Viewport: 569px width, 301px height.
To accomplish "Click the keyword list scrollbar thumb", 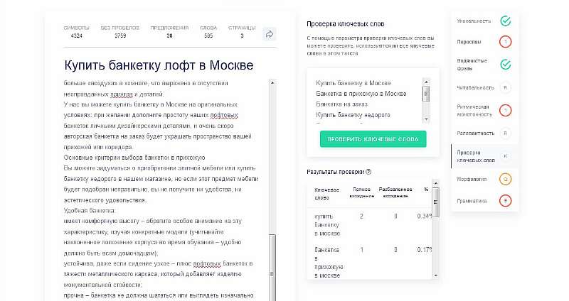I will 426,94.
